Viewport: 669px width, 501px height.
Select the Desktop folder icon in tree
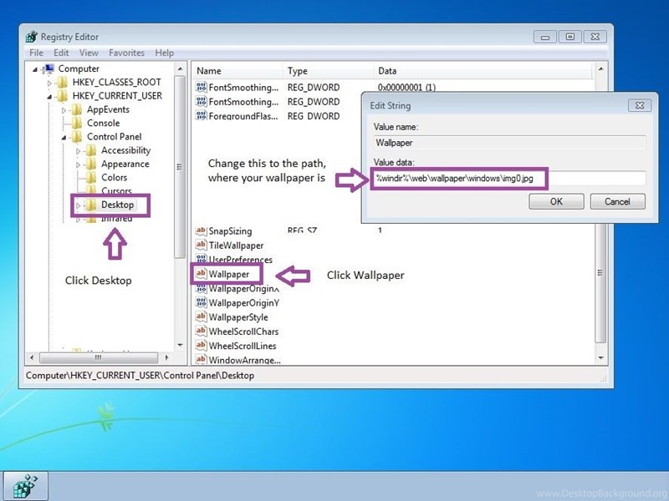[x=92, y=205]
